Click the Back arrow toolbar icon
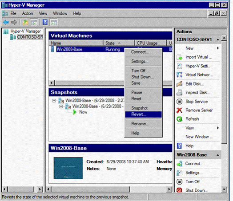Screen dimensions: 233x201 pos(6,22)
